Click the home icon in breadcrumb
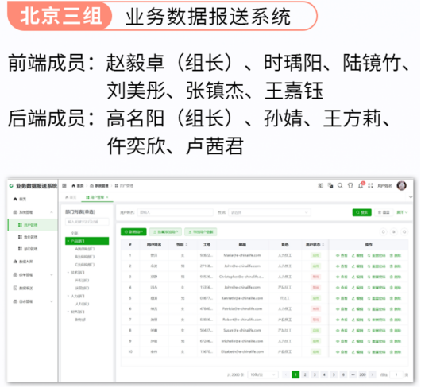 pos(74,186)
